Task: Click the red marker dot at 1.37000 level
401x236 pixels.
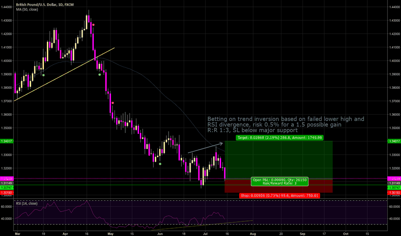Action: click(113, 103)
